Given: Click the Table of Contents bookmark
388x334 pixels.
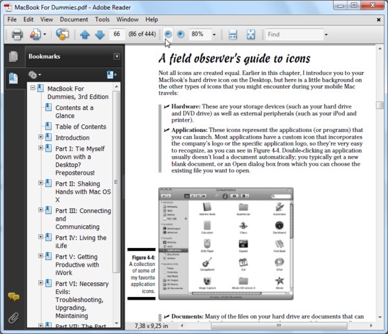Looking at the screenshot, I should 81,127.
